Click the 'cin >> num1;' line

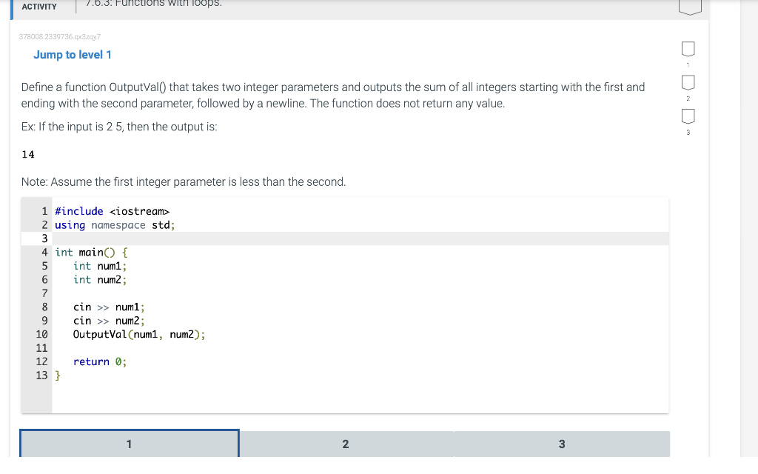[x=109, y=307]
